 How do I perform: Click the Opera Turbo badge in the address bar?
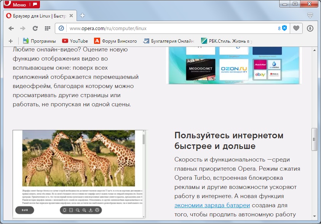coord(61,28)
